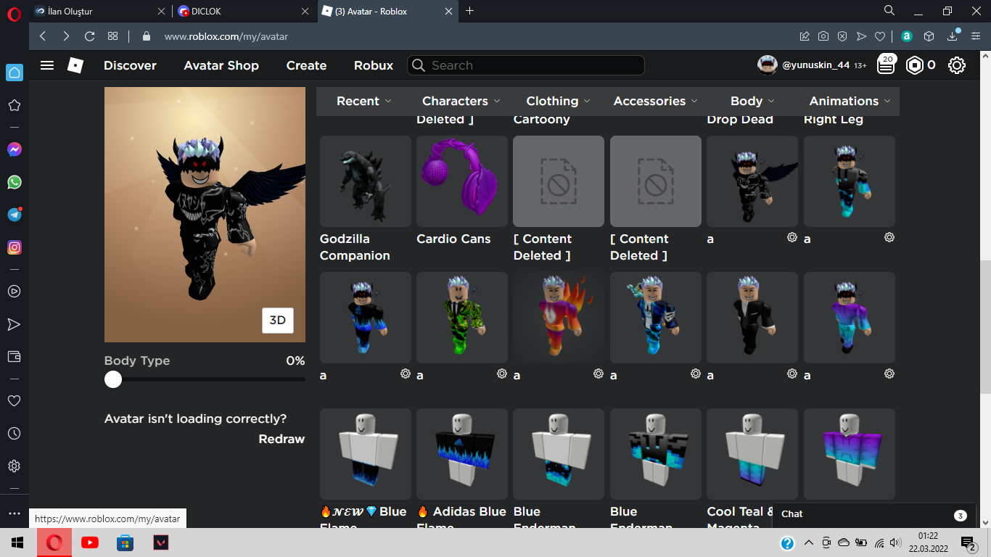Image resolution: width=991 pixels, height=557 pixels.
Task: Open the Opera sidebar wallet icon
Action: pos(15,356)
